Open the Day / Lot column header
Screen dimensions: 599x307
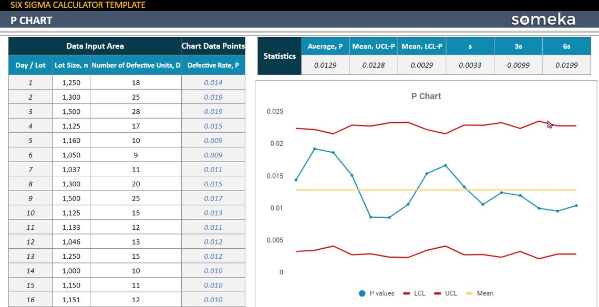30,65
